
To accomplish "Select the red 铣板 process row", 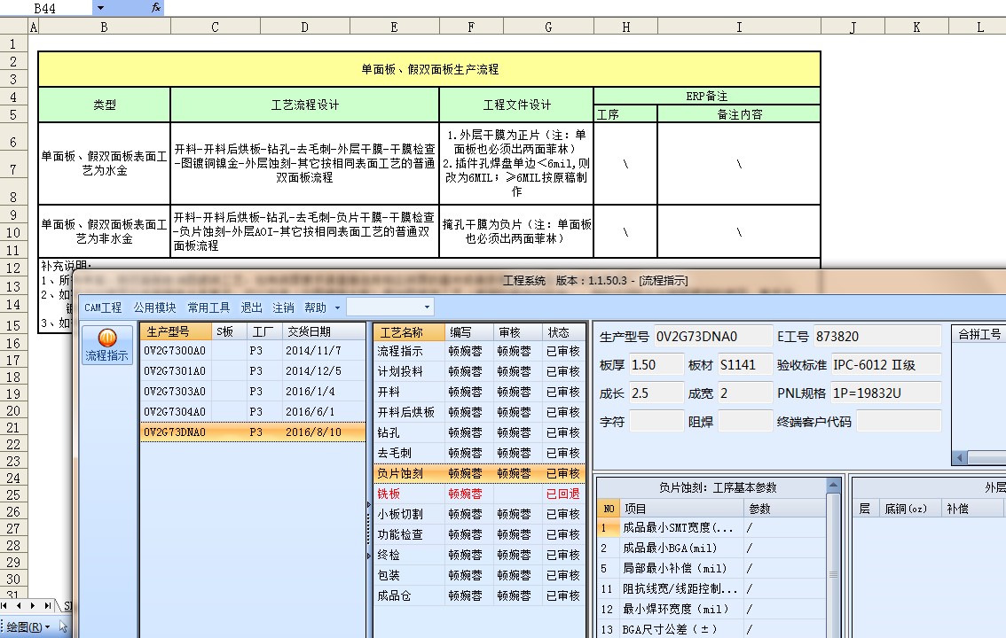I will pos(479,494).
